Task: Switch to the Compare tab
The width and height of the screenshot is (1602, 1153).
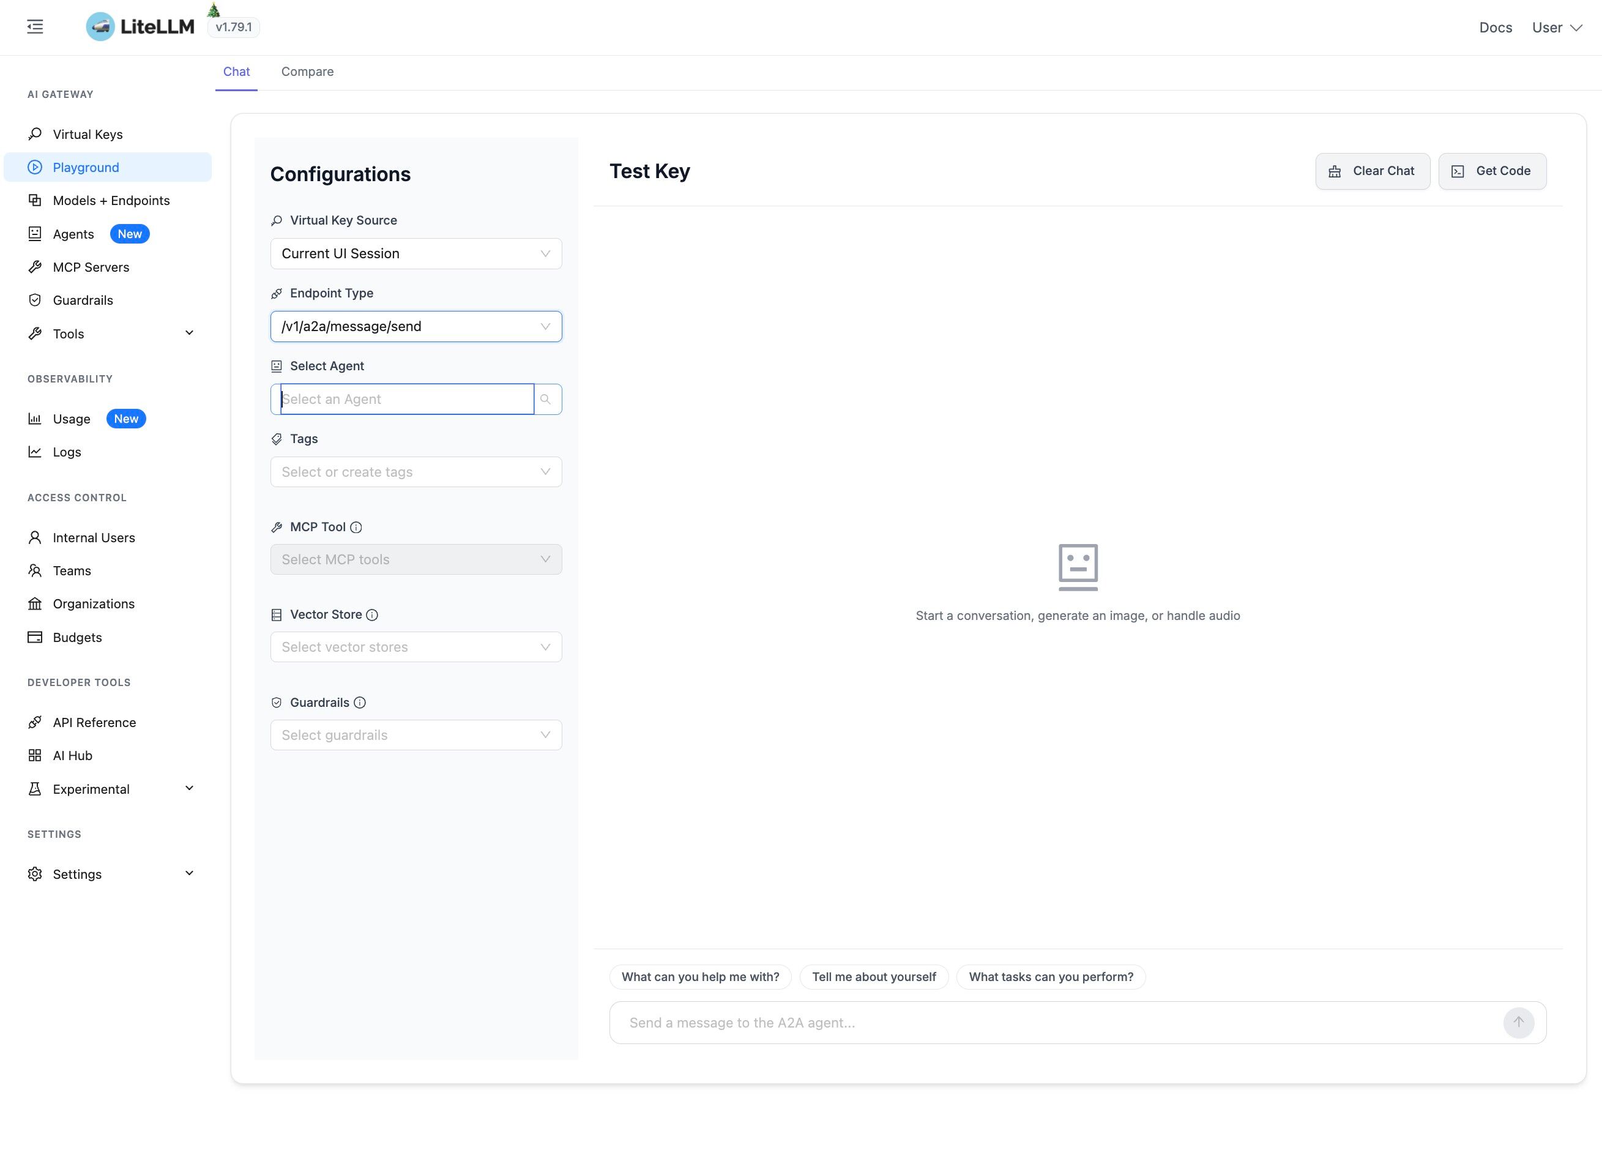Action: [x=307, y=72]
